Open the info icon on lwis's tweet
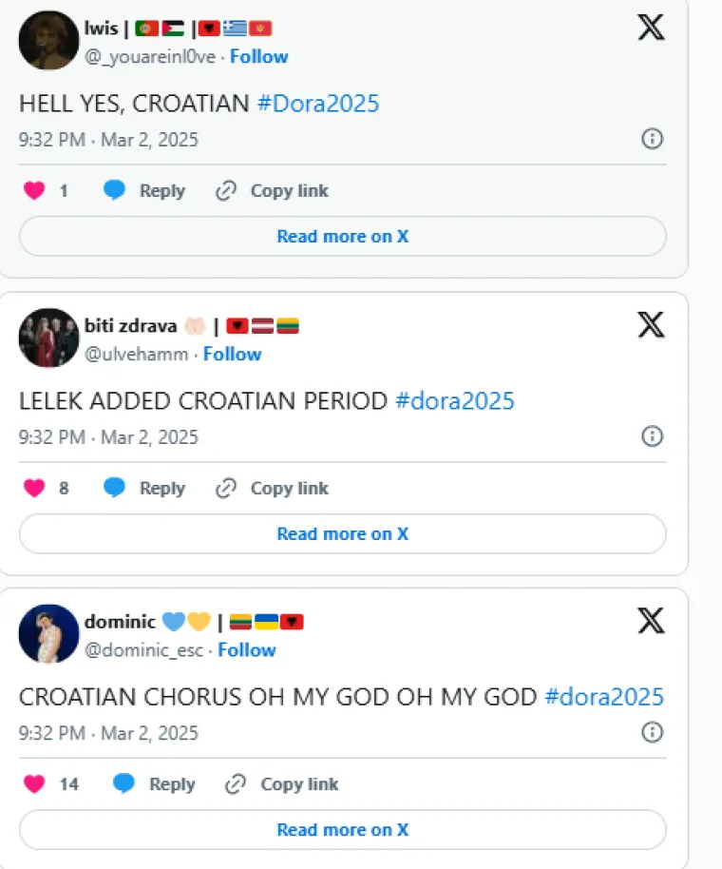Viewport: 722px width, 869px height. point(652,139)
